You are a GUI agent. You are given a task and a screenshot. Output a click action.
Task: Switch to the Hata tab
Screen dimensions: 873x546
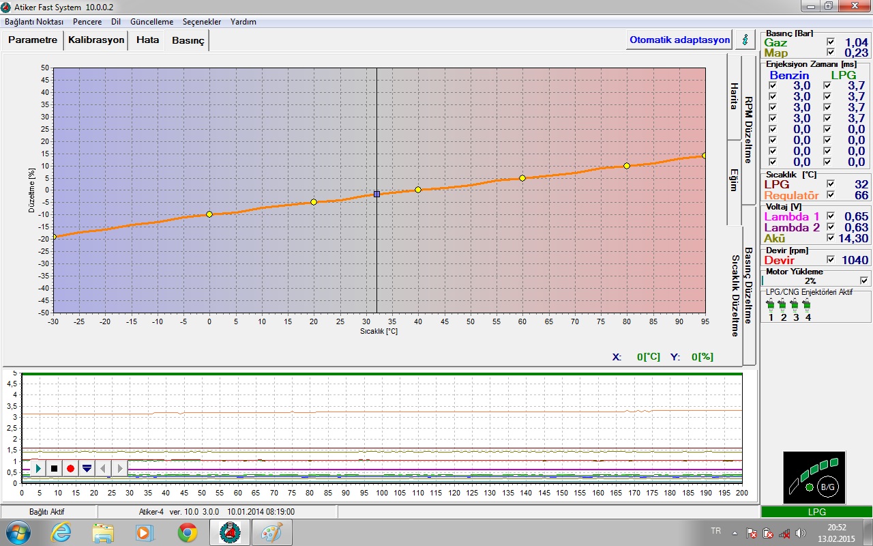[x=147, y=40]
